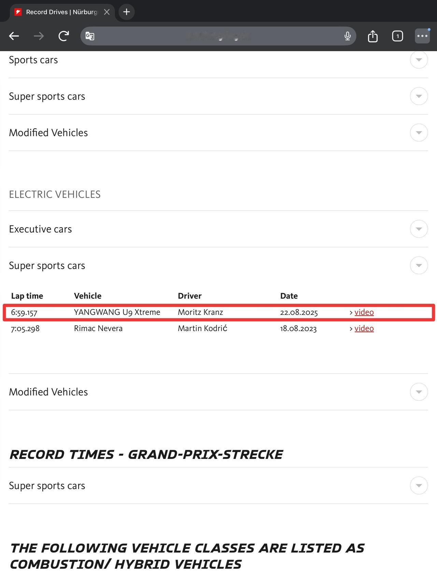Tap the translate icon in address bar

[x=90, y=36]
